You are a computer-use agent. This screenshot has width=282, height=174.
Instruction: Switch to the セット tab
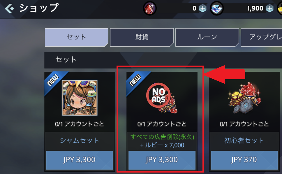(76, 37)
